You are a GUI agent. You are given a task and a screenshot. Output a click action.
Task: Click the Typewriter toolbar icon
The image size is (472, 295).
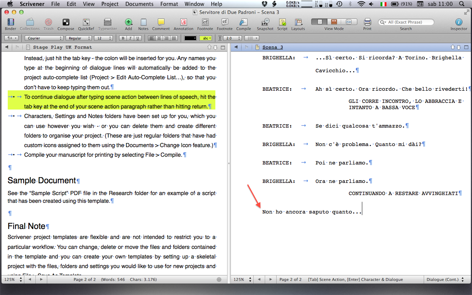(108, 22)
